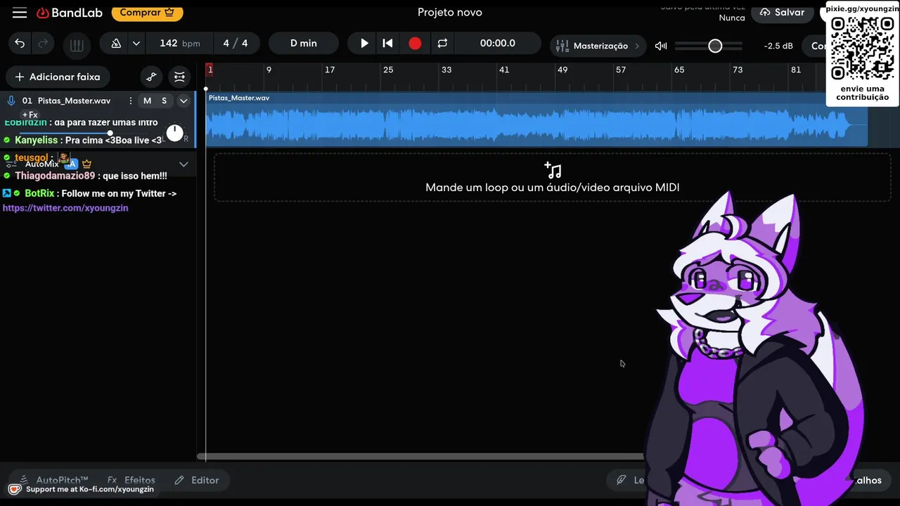Jump to bar 17 on the timeline ruler
900x506 pixels.
pyautogui.click(x=330, y=70)
